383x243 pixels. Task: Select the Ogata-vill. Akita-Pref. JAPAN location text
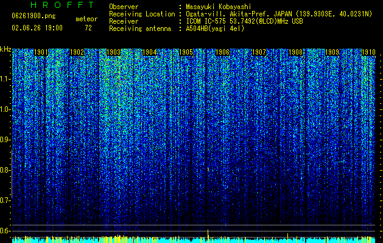coord(279,14)
